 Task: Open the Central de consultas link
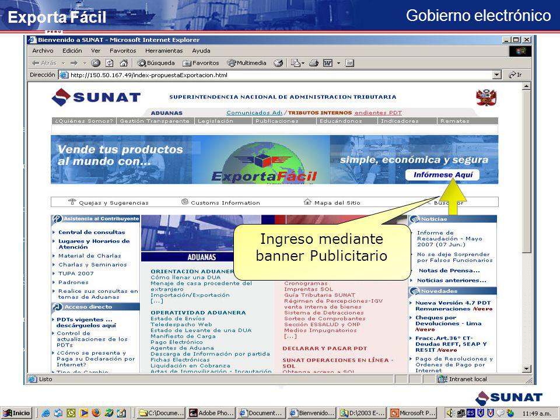tap(92, 232)
